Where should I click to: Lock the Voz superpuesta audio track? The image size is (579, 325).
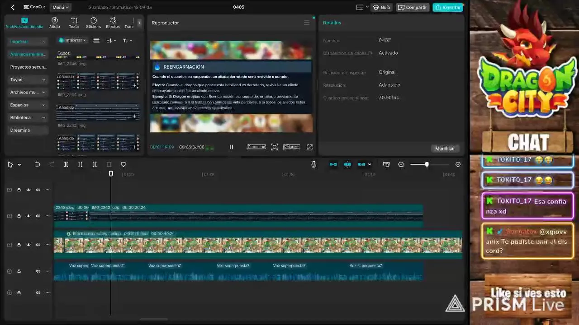[19, 271]
